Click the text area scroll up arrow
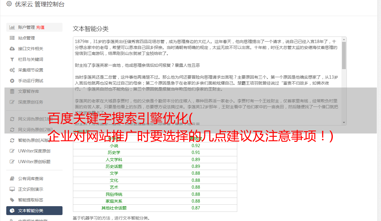Screen dimensions: 381x221 344,39
